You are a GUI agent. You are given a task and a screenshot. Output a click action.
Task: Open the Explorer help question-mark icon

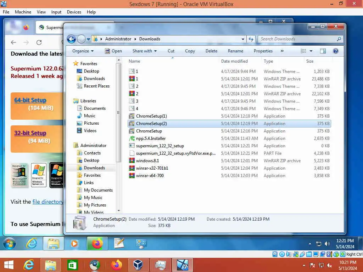[x=335, y=51]
